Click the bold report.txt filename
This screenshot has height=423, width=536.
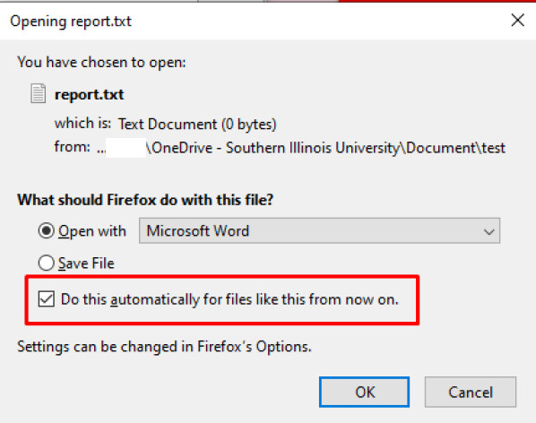click(x=90, y=95)
